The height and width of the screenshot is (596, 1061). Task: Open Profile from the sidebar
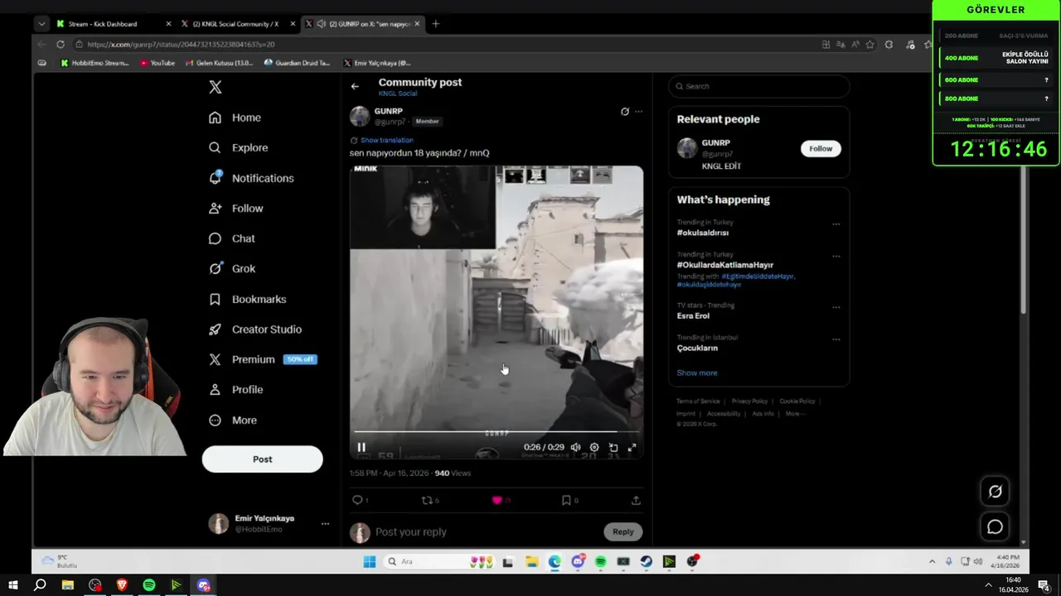(x=236, y=390)
